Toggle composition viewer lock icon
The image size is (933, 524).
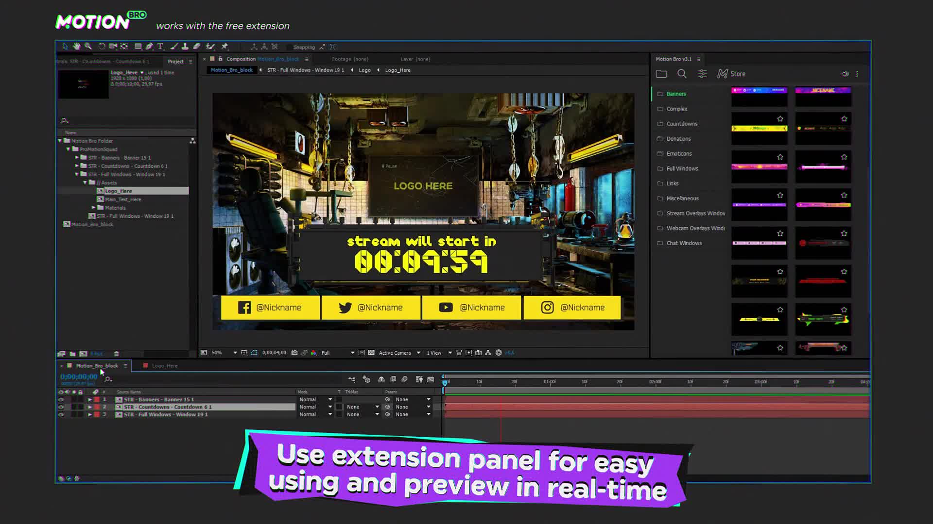(220, 59)
